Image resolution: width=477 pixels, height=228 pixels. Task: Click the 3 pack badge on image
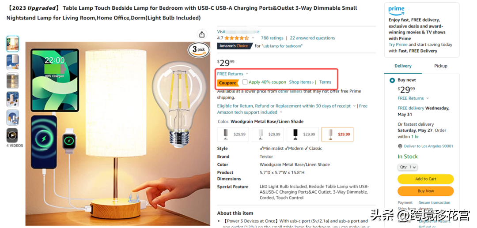[x=199, y=49]
